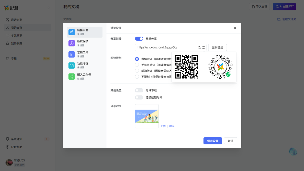Click the blue link-settings share icon

coord(71,32)
